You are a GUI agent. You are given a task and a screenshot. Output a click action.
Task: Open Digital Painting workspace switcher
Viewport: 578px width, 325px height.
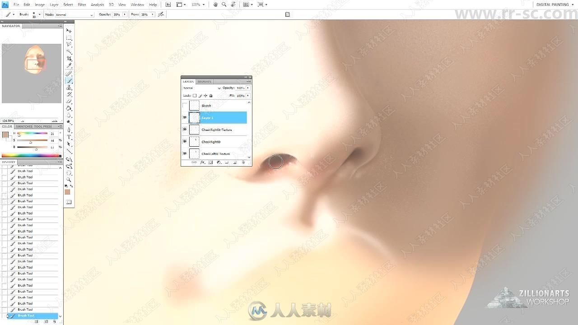[x=556, y=5]
